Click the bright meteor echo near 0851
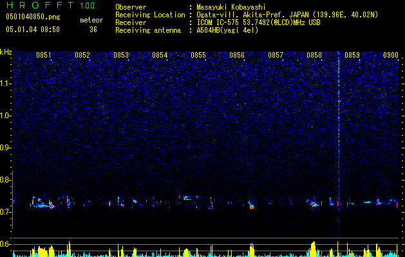Viewport: 405px width, 257px height. click(x=42, y=203)
